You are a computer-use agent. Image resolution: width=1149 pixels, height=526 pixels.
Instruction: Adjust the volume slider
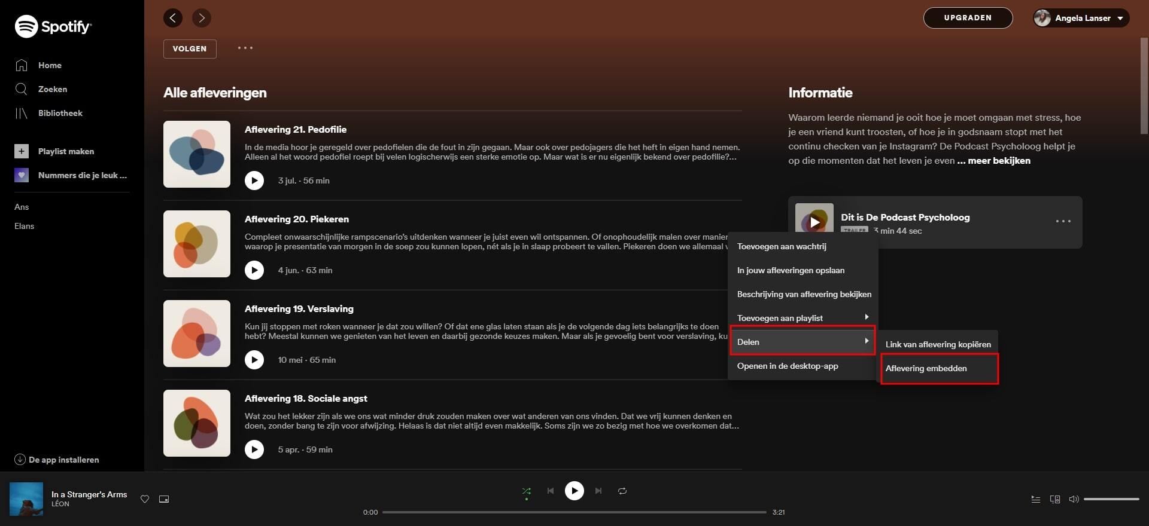point(1111,499)
